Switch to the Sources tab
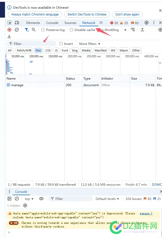 [70, 23]
